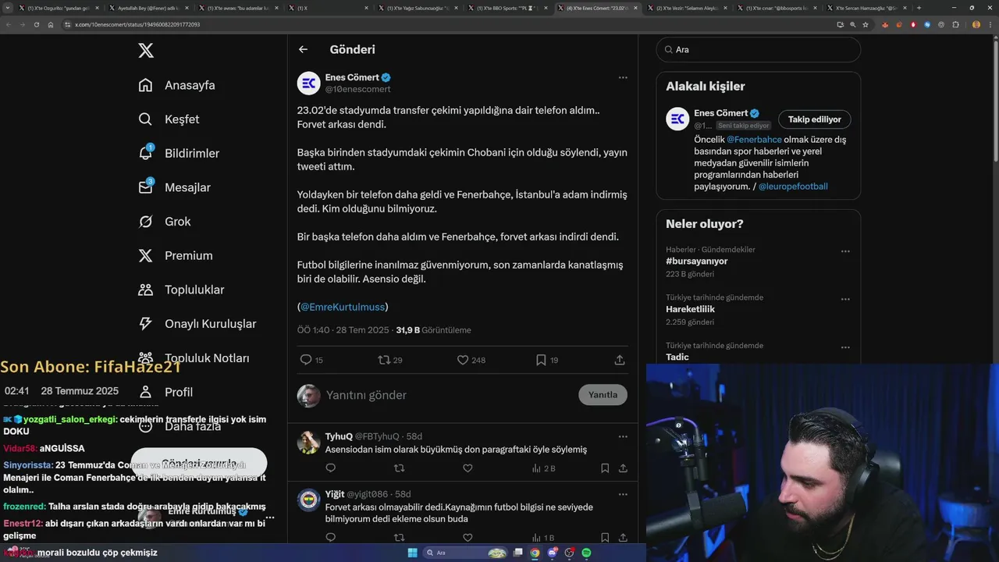Bookmark page with star icon
The image size is (999, 562).
(866, 24)
